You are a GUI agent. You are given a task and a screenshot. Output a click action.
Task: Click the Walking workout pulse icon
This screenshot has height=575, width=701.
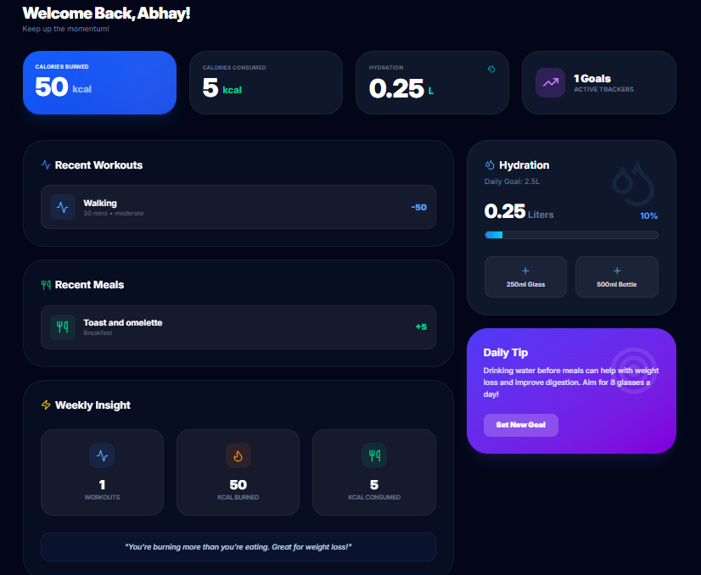(63, 207)
